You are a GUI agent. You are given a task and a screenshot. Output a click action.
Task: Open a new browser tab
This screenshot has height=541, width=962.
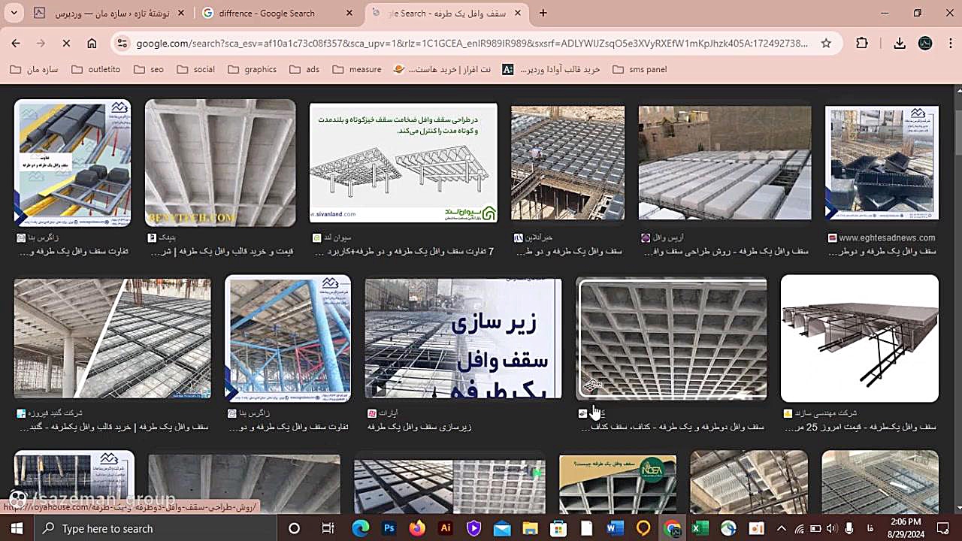pos(543,13)
